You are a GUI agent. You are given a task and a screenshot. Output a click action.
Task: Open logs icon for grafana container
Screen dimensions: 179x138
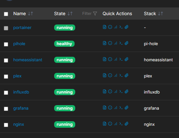(104, 108)
